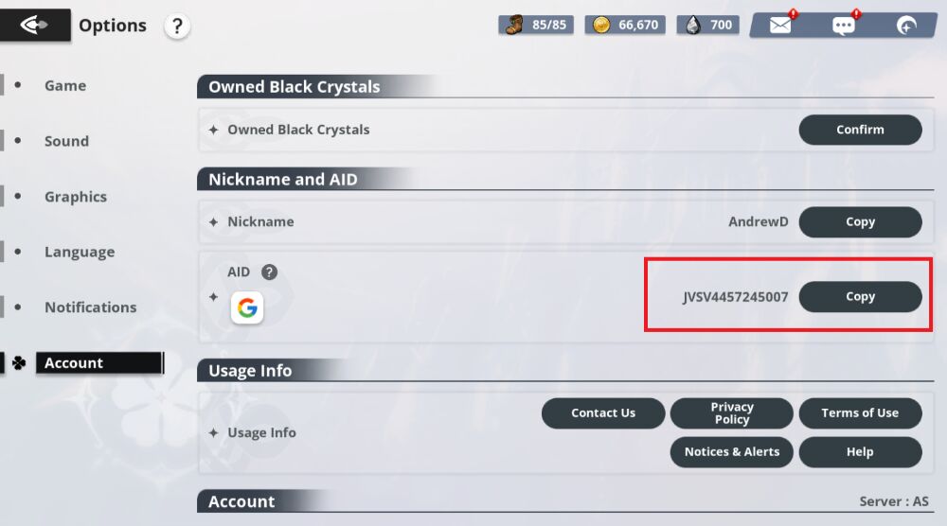Tap the gold coin currency icon

pyautogui.click(x=600, y=25)
